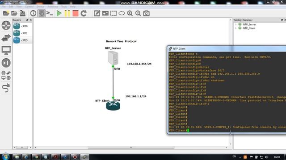
Task: Select c3601 router in Routers panel
Action: coord(22,33)
